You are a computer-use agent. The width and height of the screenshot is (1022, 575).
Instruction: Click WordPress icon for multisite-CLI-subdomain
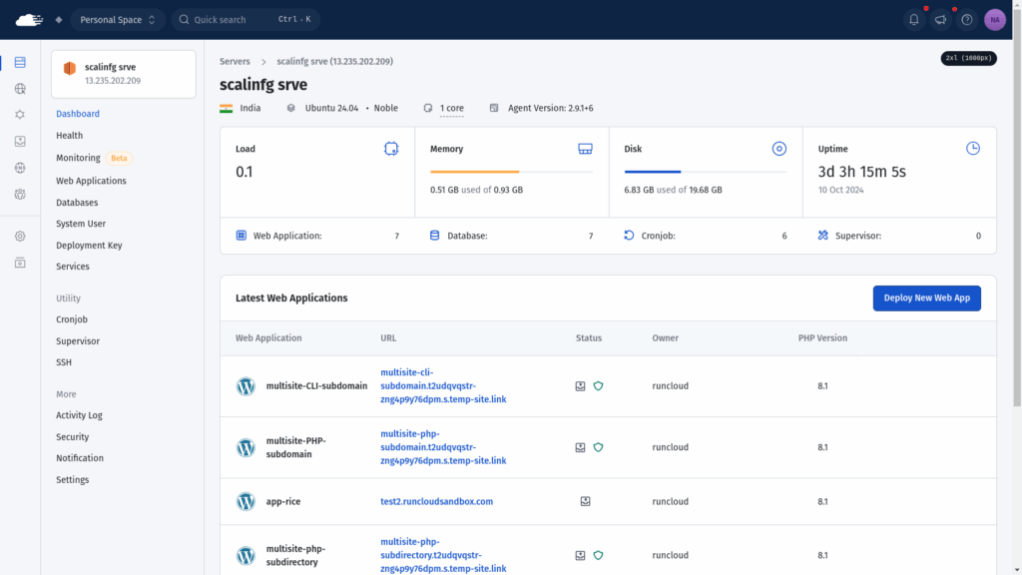(246, 386)
